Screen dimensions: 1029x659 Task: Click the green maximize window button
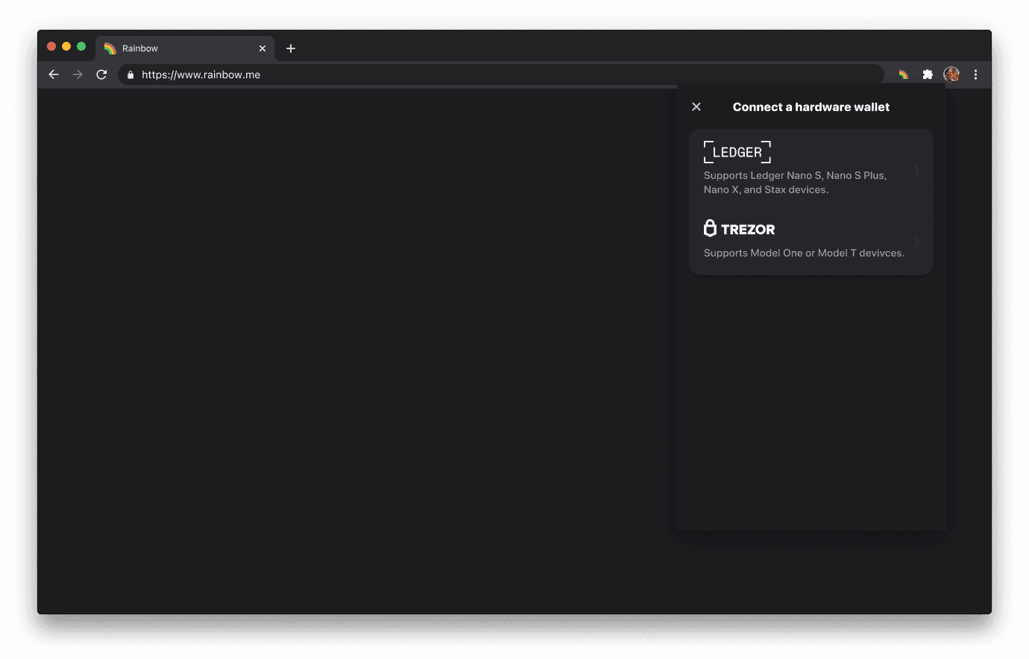(81, 46)
